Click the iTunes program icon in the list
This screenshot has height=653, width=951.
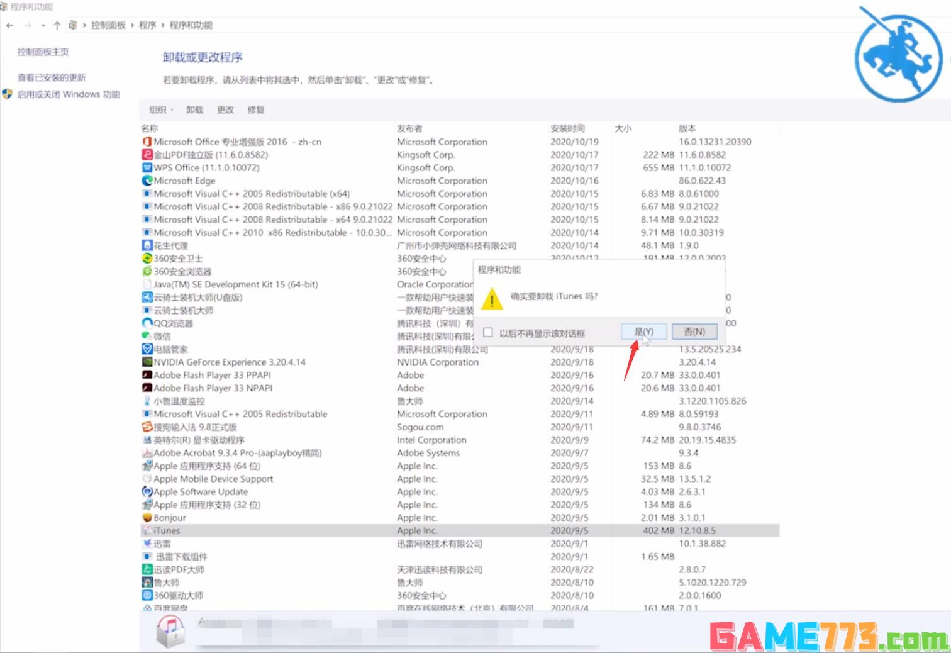click(x=147, y=531)
